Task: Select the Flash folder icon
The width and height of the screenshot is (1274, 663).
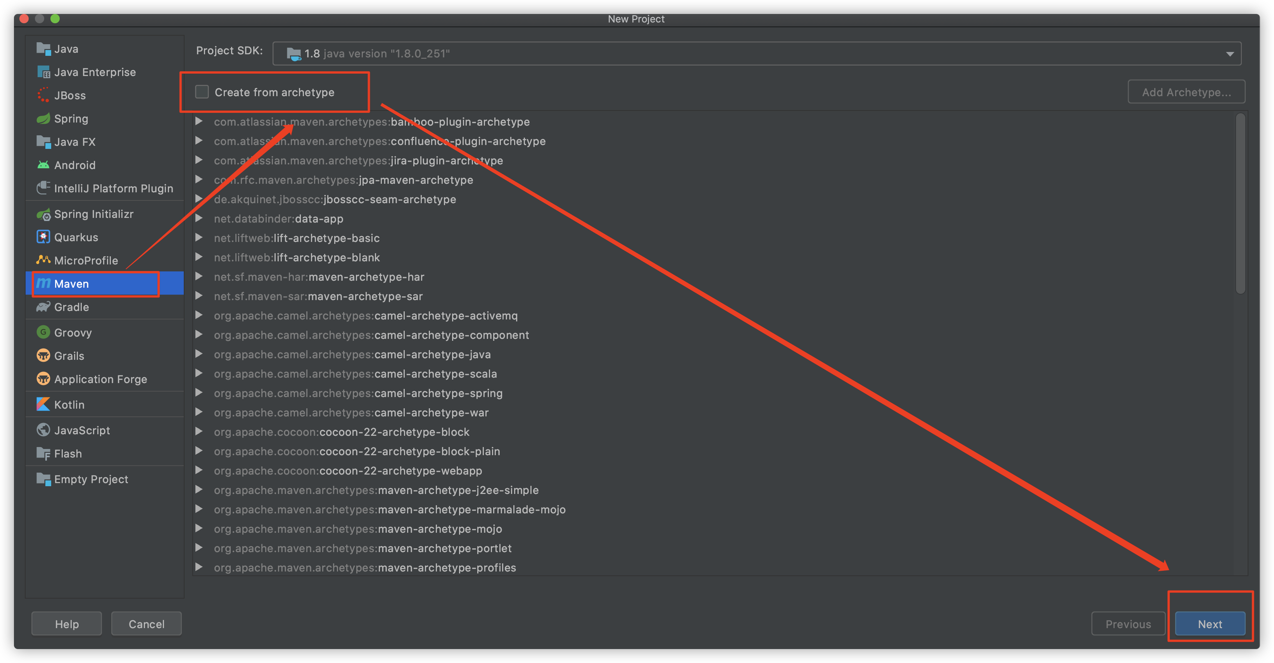Action: coord(43,454)
